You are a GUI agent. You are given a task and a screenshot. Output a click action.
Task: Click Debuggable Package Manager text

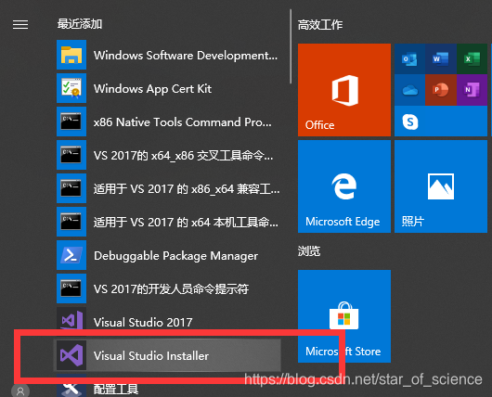175,256
